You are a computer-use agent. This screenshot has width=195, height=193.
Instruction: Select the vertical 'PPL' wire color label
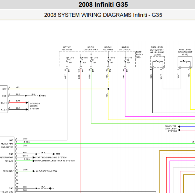coord(123,76)
